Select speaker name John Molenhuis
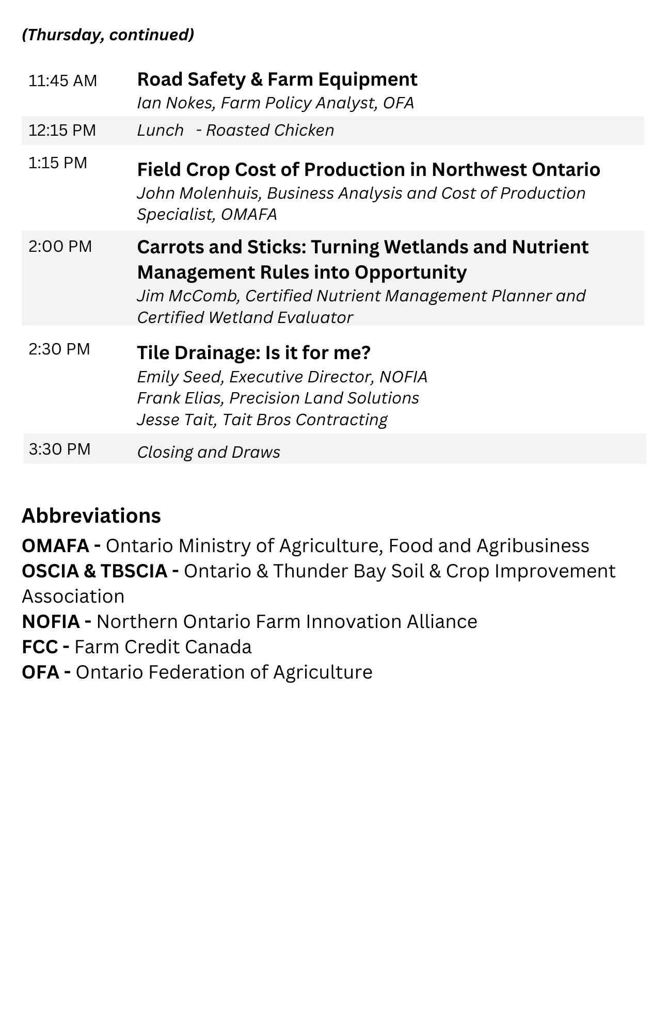This screenshot has width=668, height=1032. tap(198, 193)
